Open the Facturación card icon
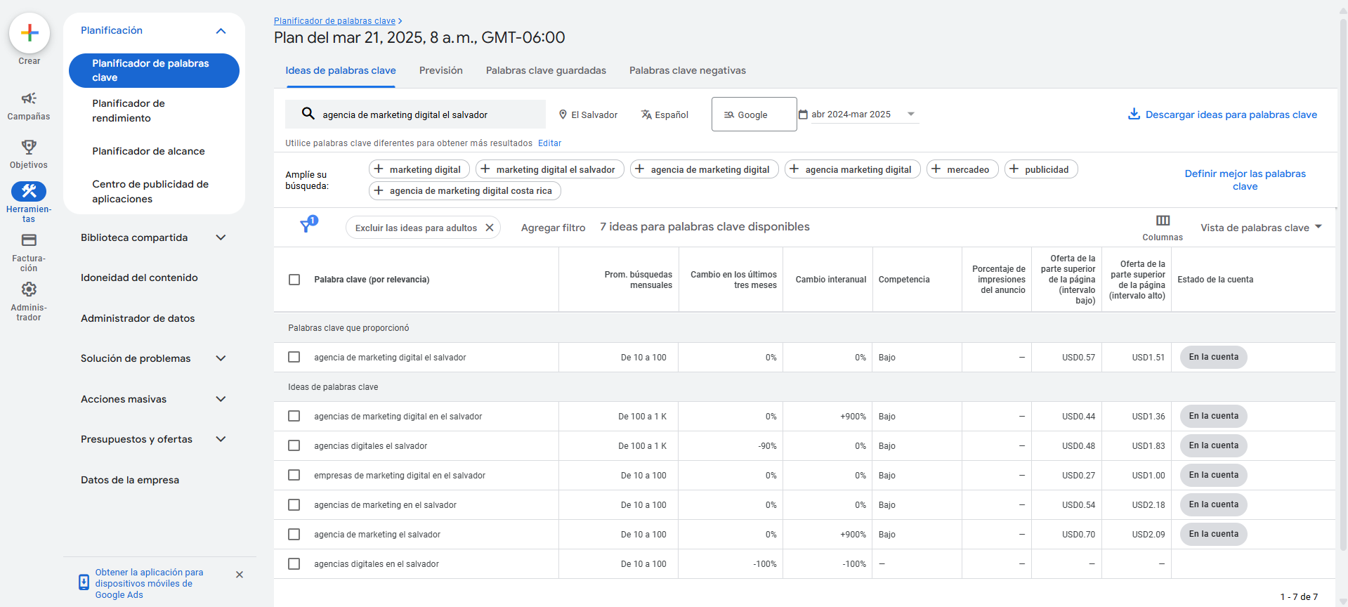The height and width of the screenshot is (607, 1348). 29,240
